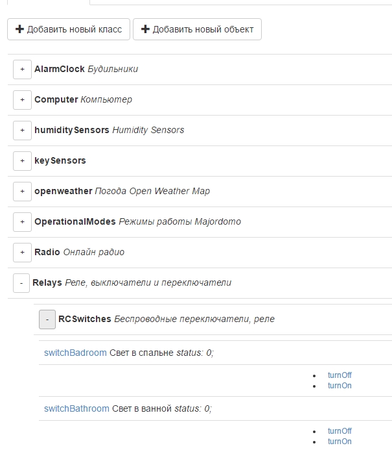Expand the OperationalModes class
The image size is (392, 450).
click(22, 221)
